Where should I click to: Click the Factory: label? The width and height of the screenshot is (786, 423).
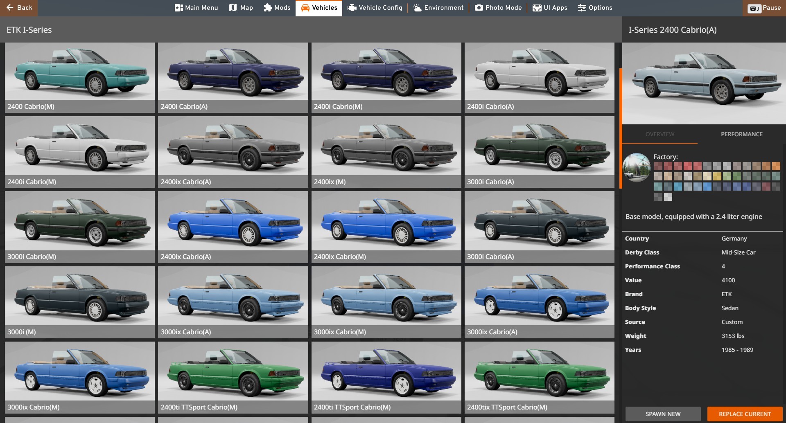666,157
